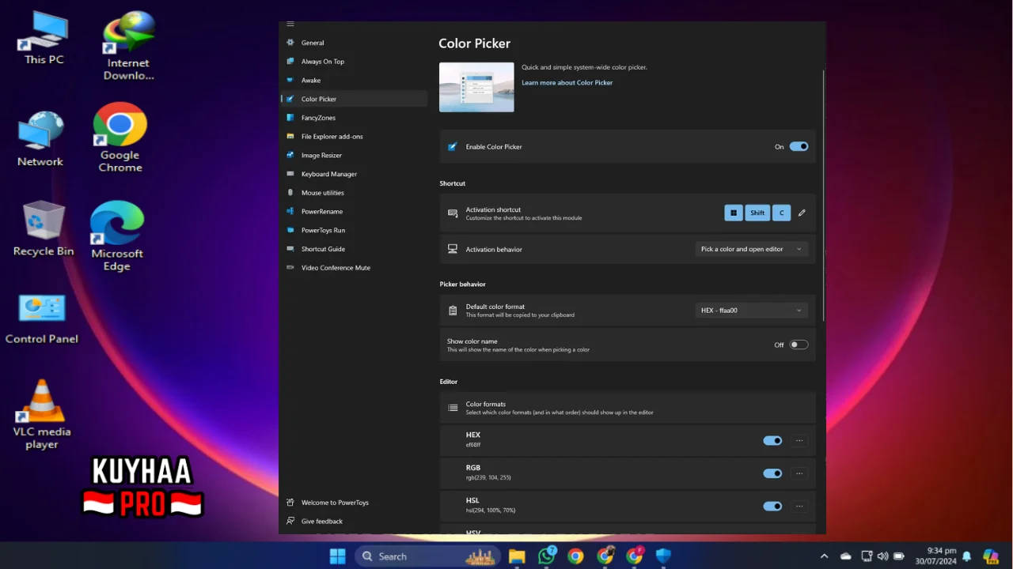Click the Windows key shortcut button

pos(734,213)
